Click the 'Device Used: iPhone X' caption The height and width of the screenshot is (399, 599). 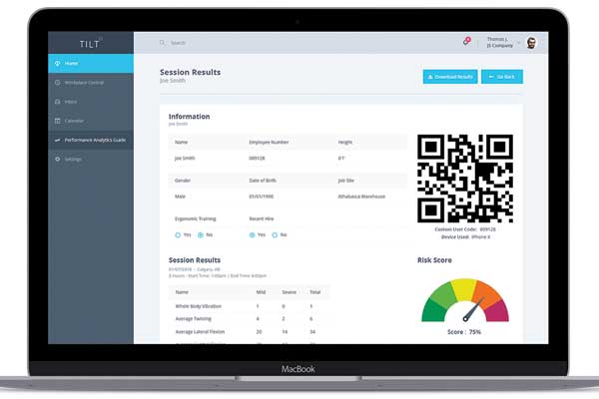(x=465, y=237)
